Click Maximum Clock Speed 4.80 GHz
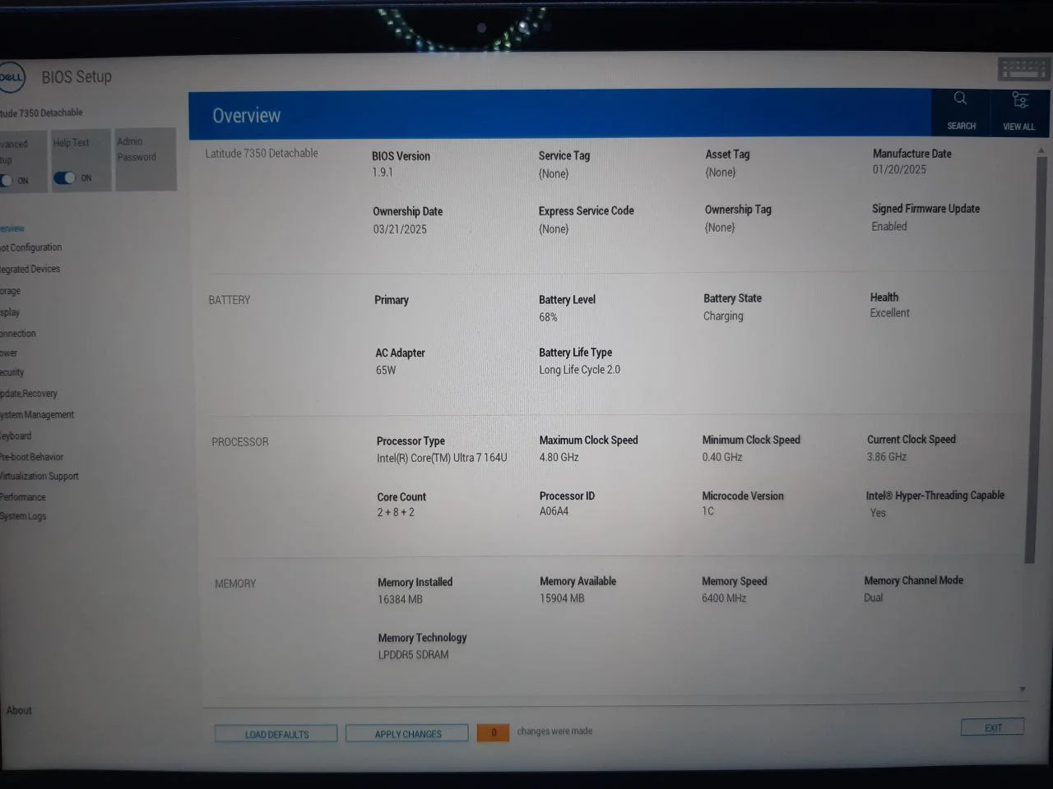This screenshot has height=789, width=1053. [x=559, y=457]
